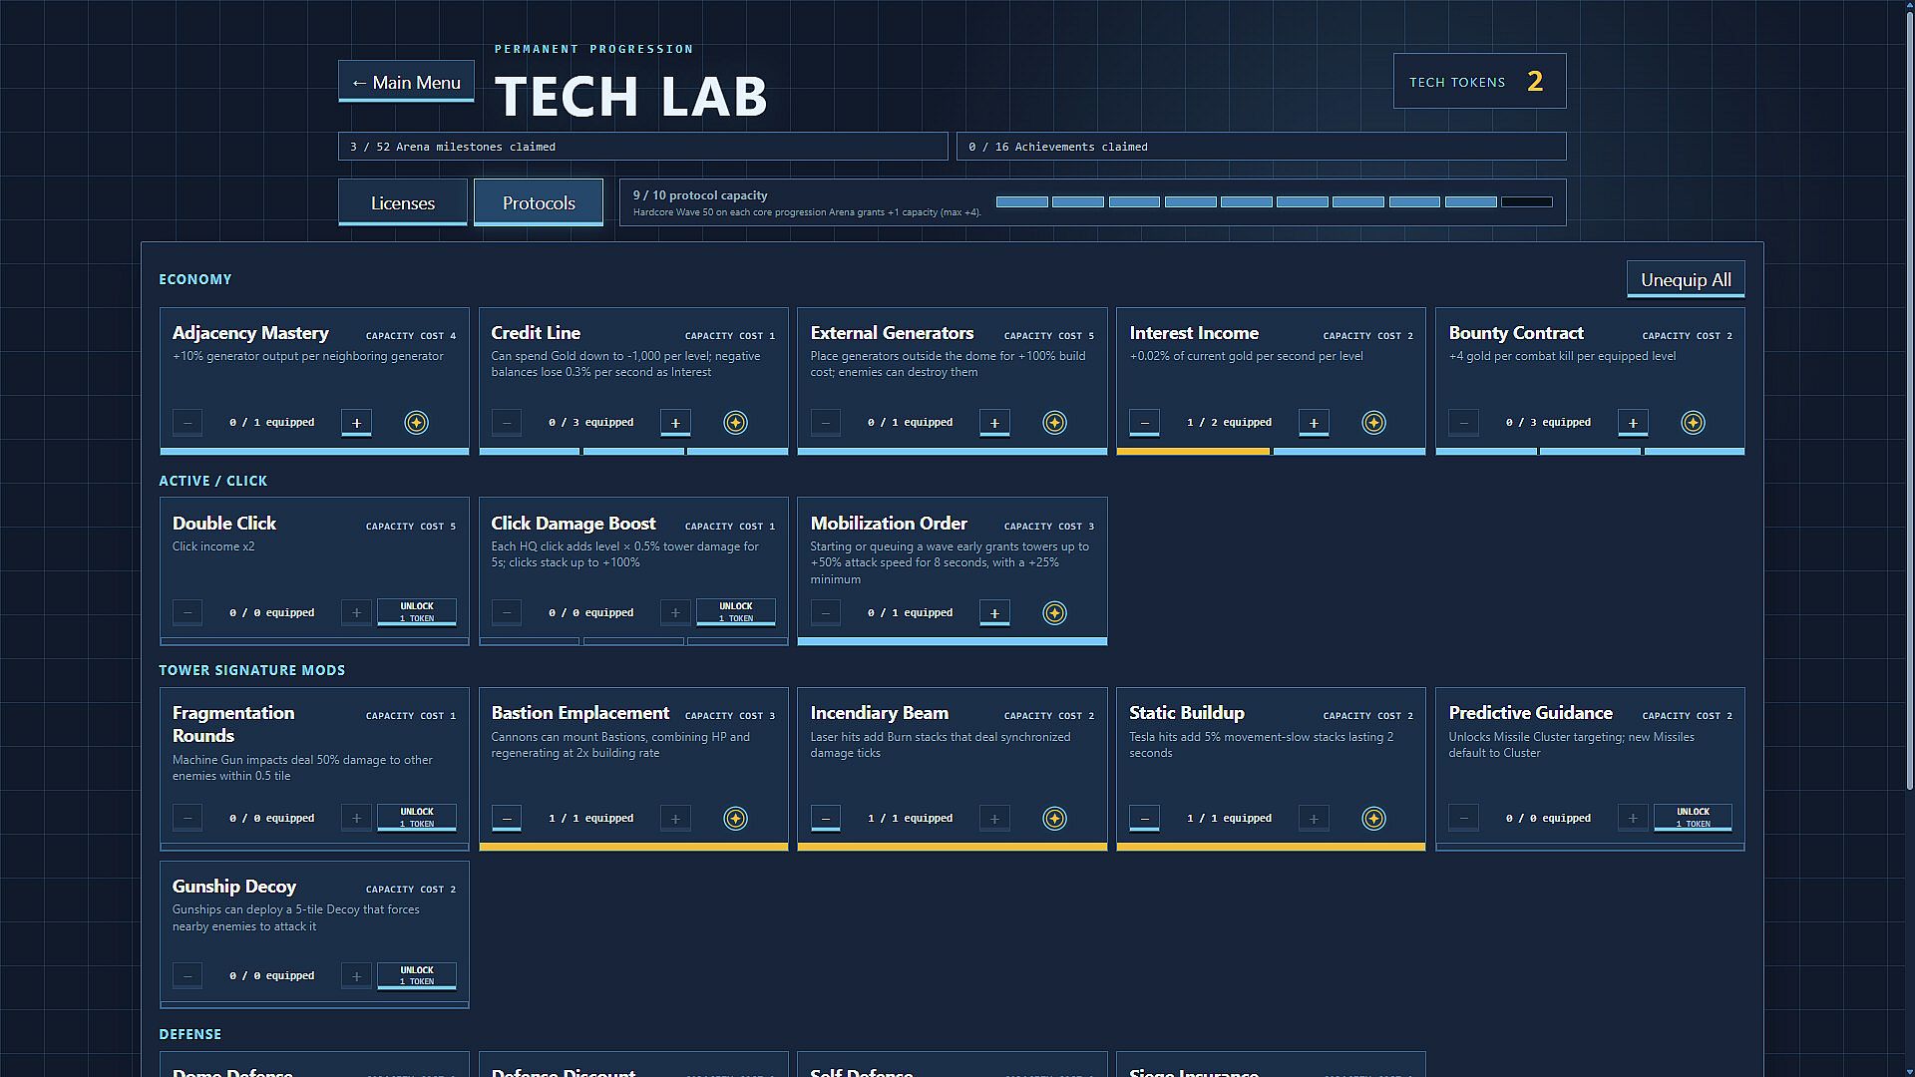Click the Active / Click section heading
Image resolution: width=1915 pixels, height=1077 pixels.
[213, 481]
